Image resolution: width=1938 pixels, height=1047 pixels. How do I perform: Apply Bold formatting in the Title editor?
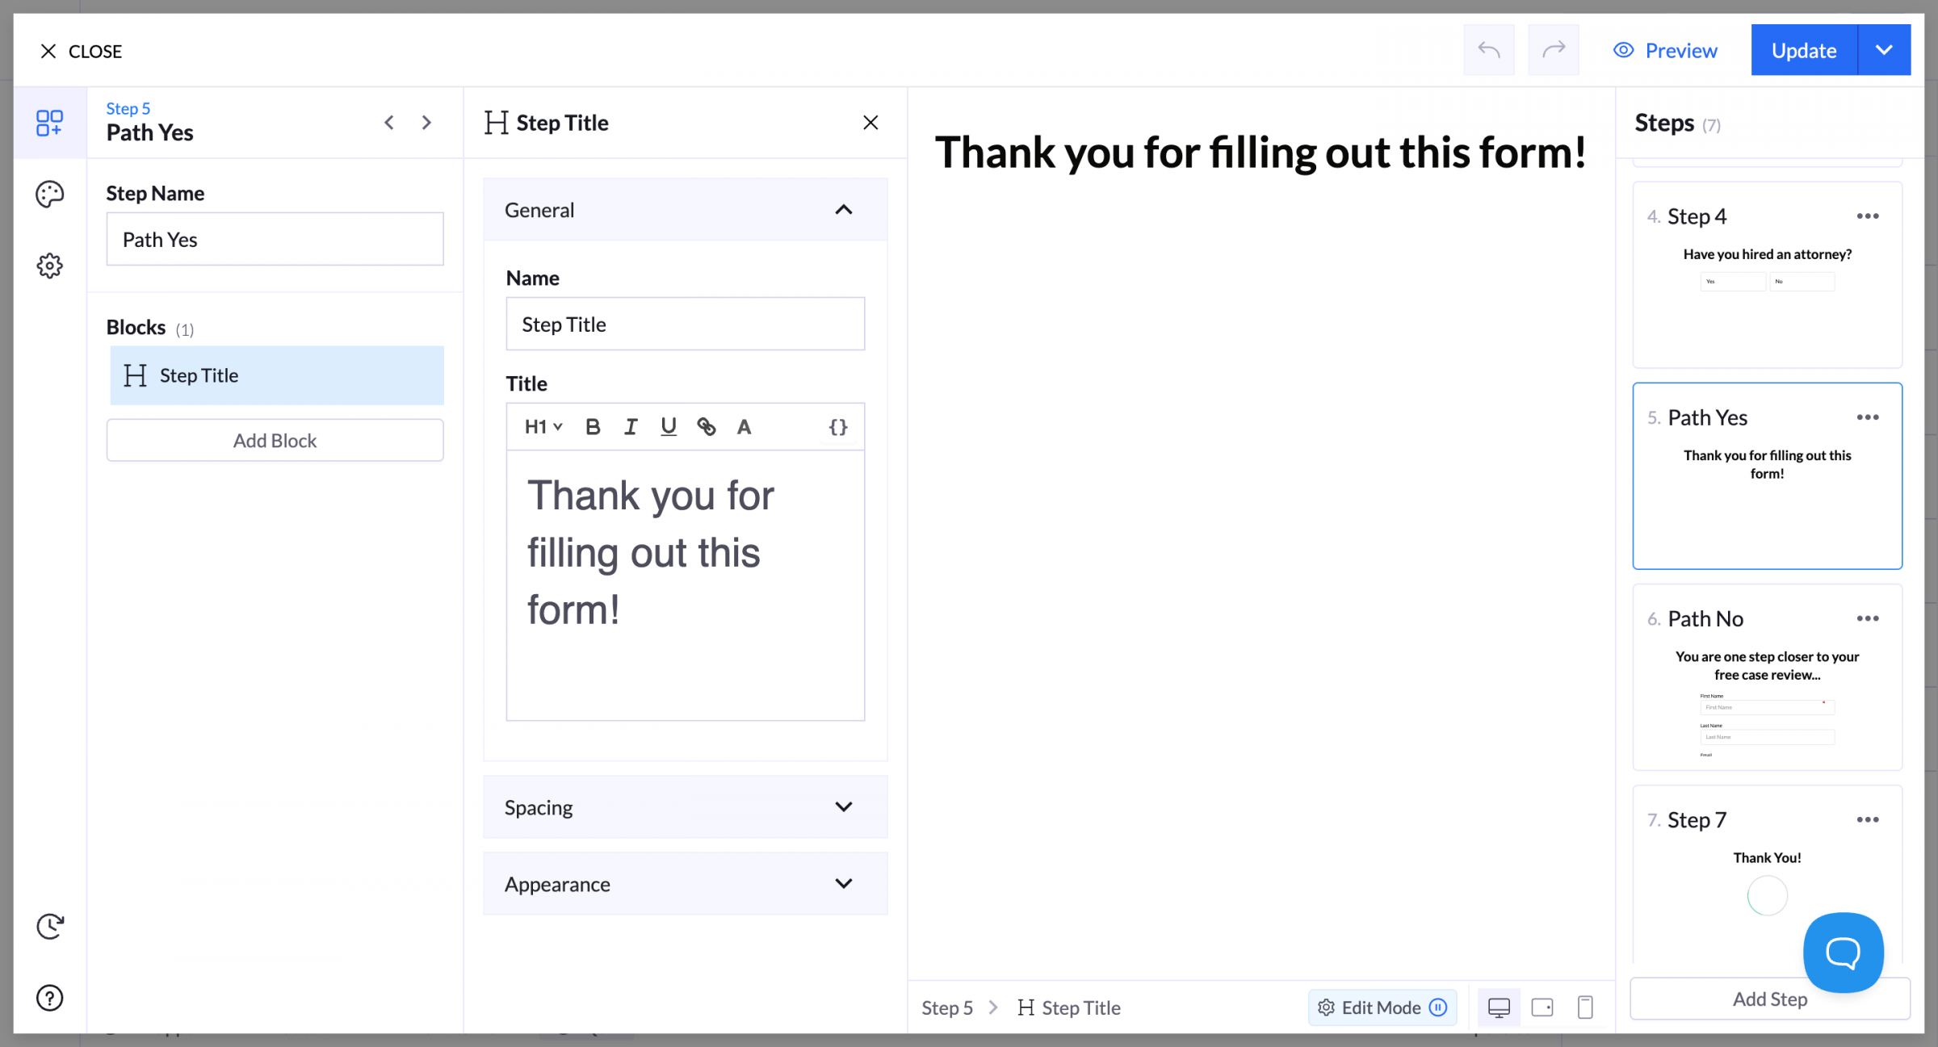tap(593, 426)
